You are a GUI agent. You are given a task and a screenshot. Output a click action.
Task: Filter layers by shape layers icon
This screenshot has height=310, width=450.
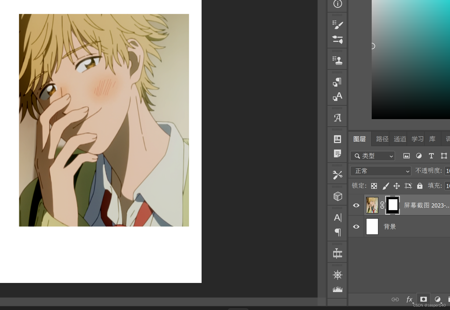point(444,156)
